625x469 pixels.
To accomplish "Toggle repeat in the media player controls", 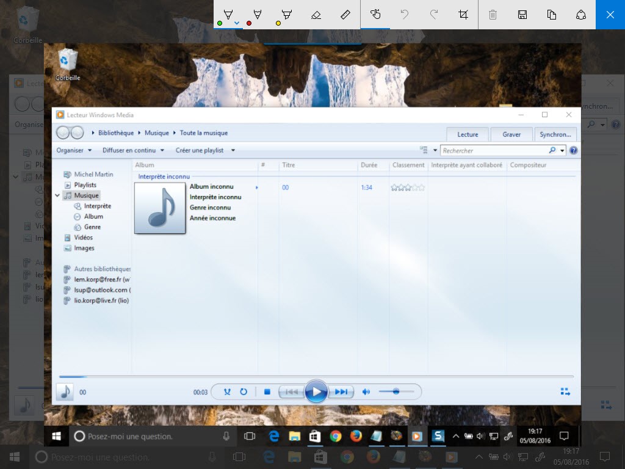I will click(x=244, y=392).
